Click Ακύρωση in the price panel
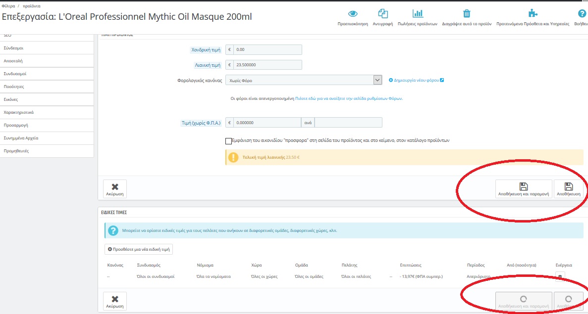Screen dimensions: 588x314 (x=115, y=189)
